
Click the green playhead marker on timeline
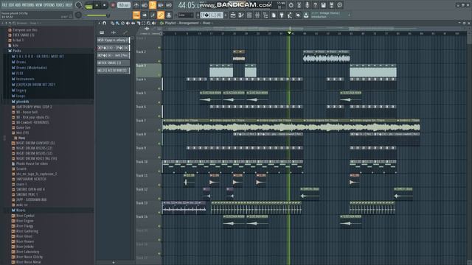289,32
